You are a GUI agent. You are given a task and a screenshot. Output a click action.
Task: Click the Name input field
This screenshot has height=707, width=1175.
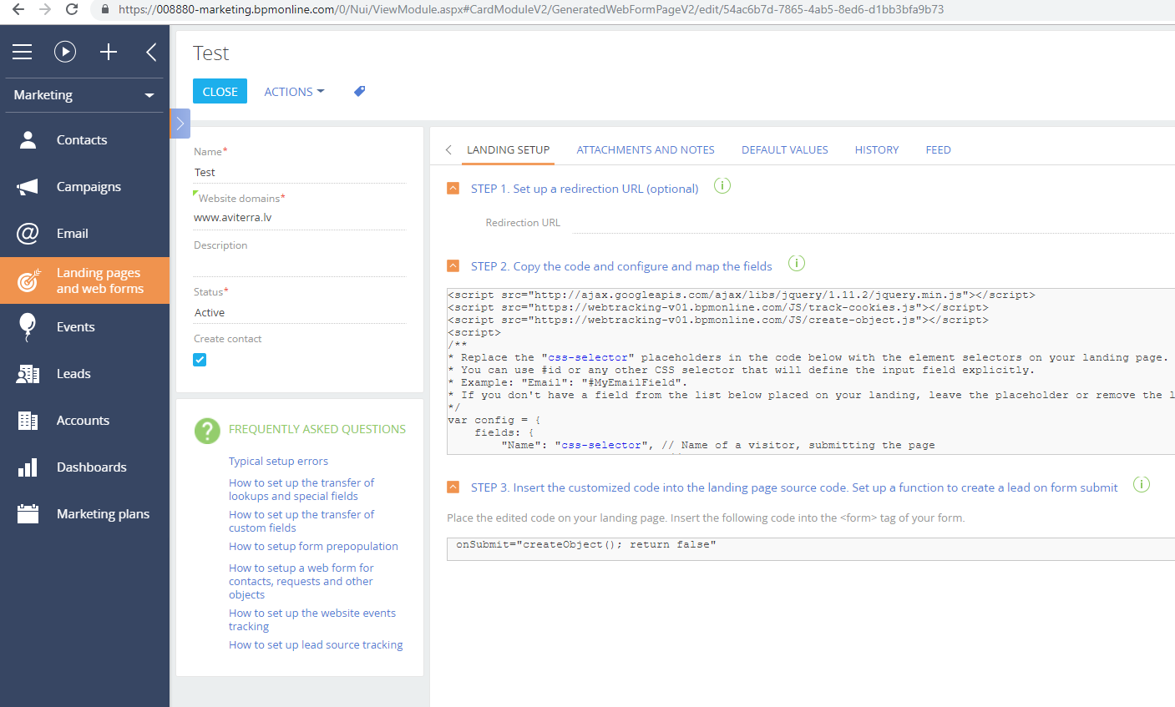(x=300, y=172)
